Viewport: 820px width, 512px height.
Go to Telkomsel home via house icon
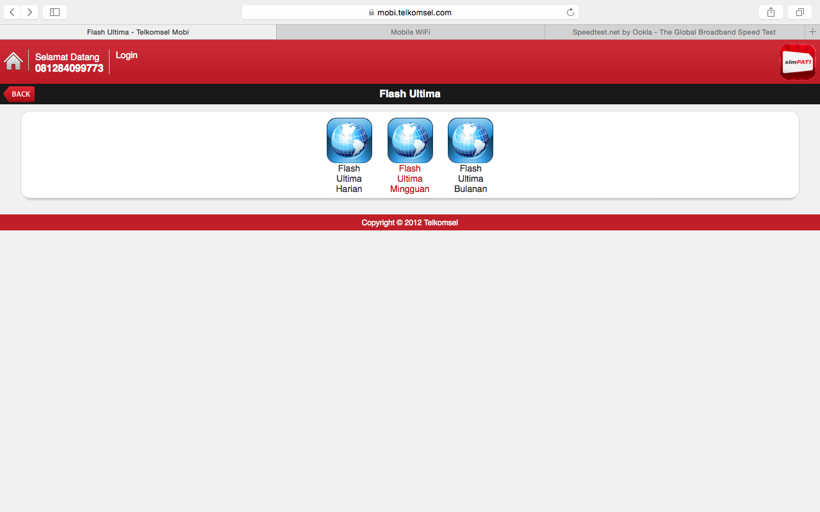(13, 61)
